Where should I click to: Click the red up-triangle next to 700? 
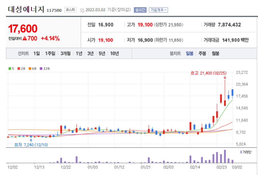click(x=25, y=38)
